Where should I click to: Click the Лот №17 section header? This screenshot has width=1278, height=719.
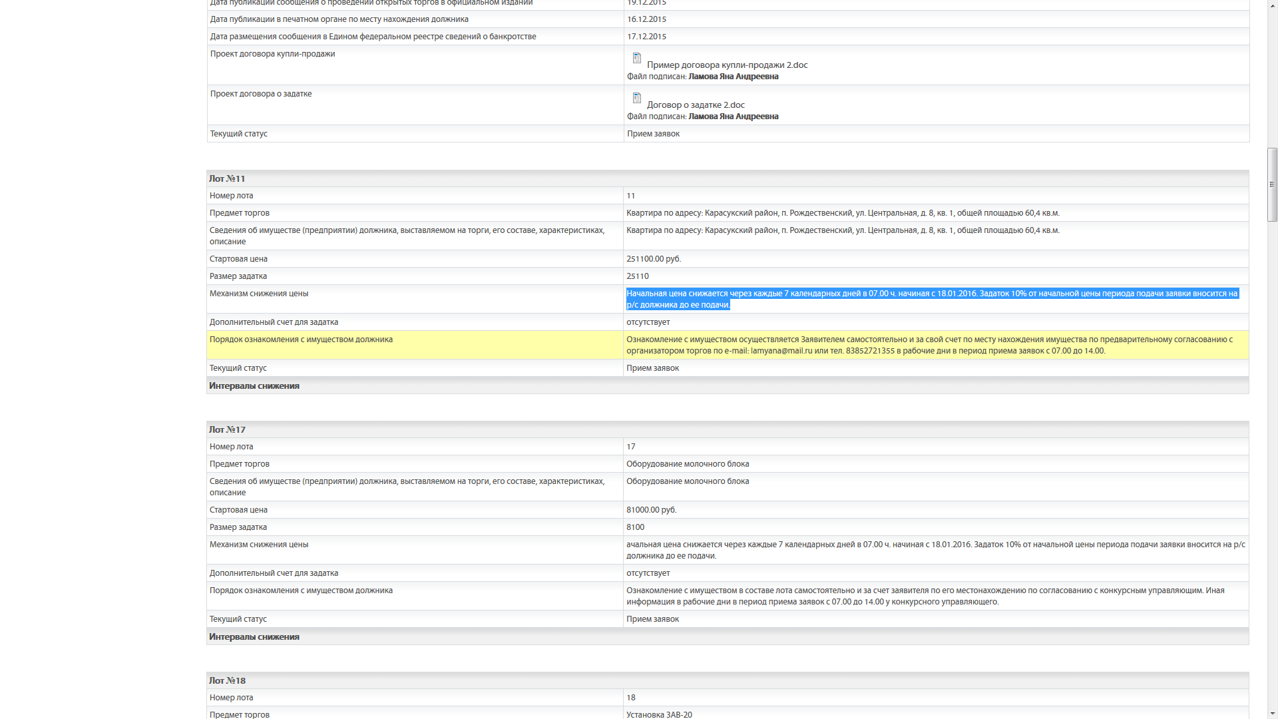227,429
